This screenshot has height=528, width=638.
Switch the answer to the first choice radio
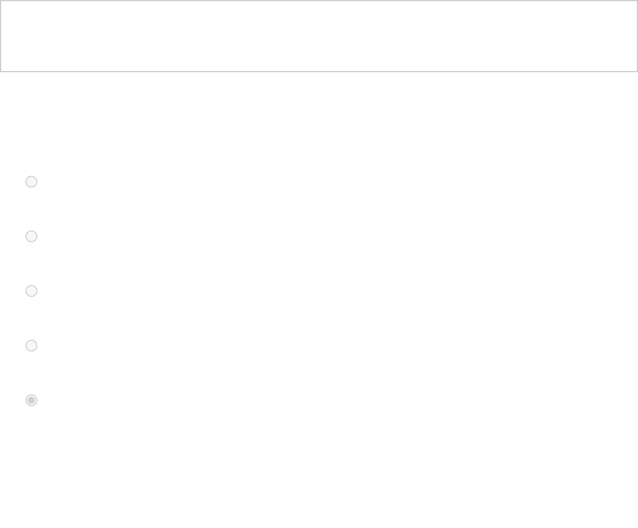coord(32,181)
